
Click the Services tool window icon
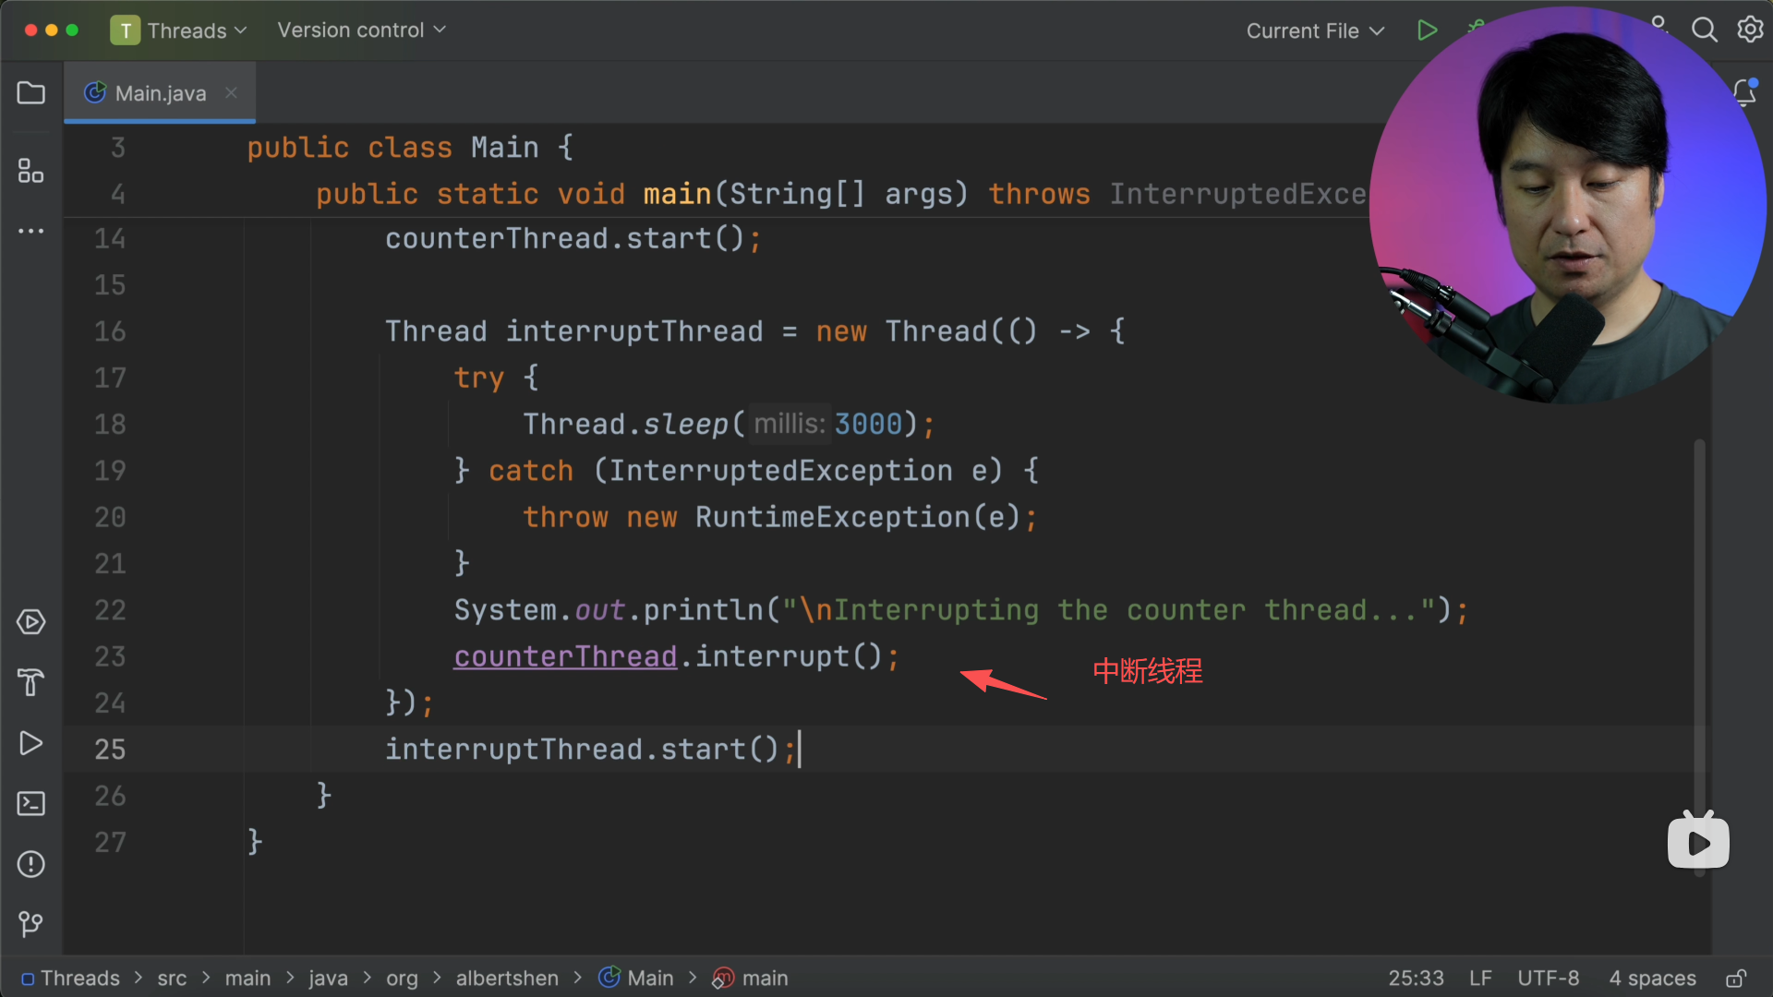point(30,622)
